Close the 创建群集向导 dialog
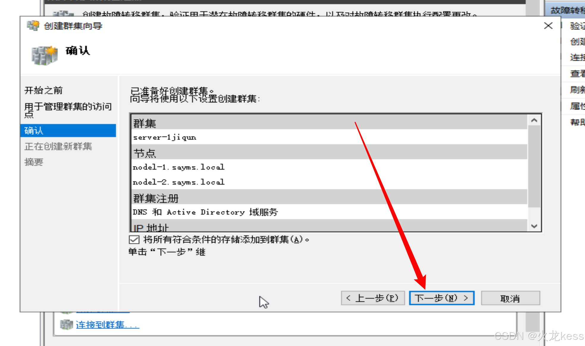 coord(548,26)
